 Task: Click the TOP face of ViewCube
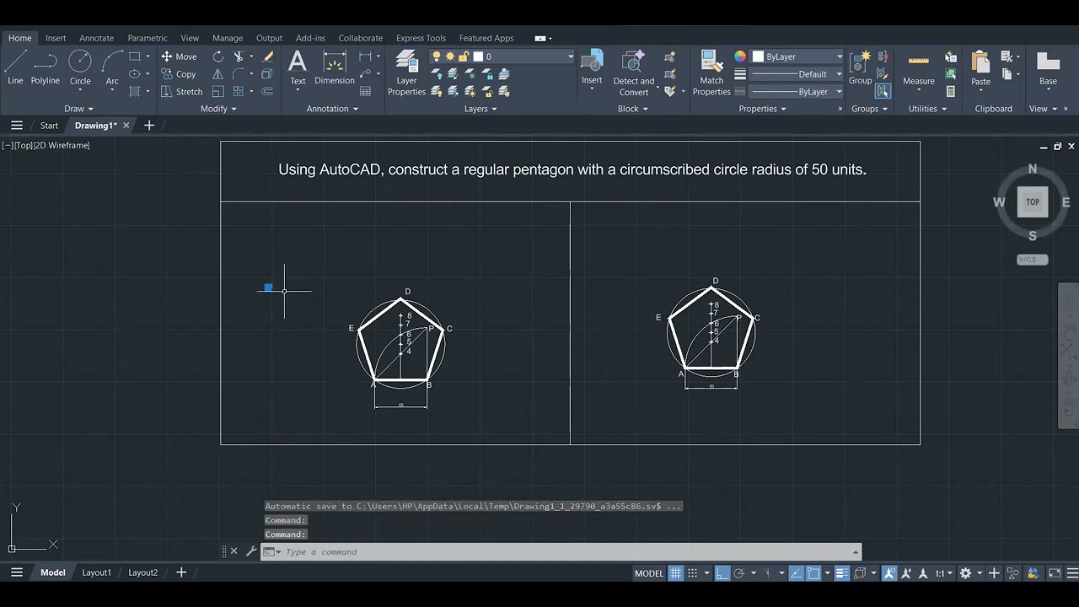click(1032, 202)
